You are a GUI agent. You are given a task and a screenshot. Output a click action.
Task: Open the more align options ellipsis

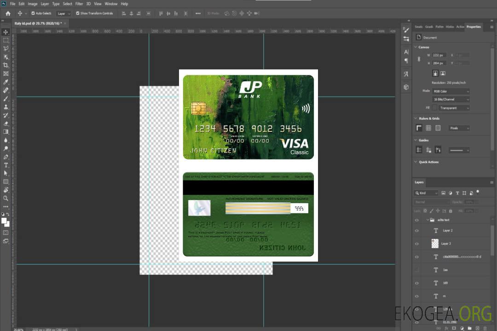tap(198, 13)
